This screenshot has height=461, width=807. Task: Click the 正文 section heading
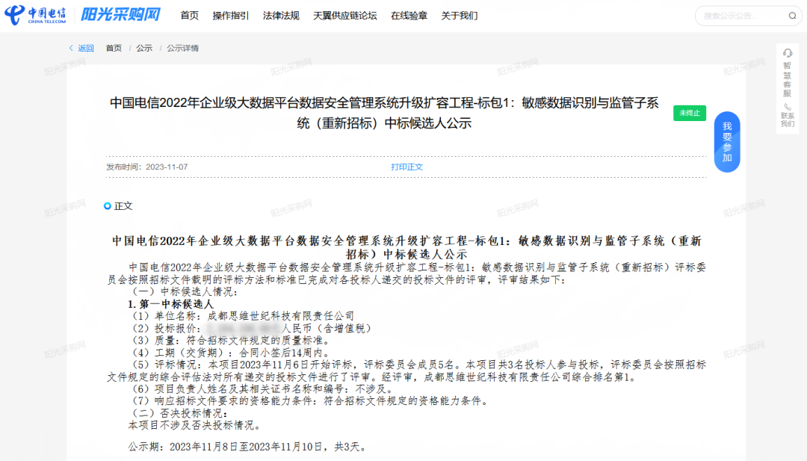(123, 205)
